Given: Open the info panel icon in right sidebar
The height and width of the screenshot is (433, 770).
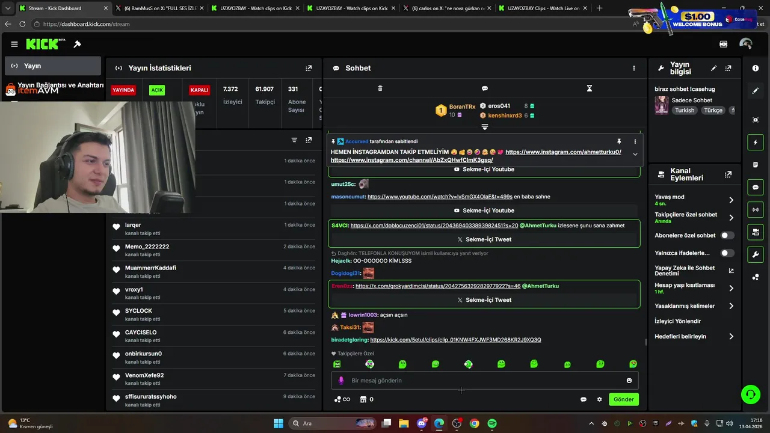Looking at the screenshot, I should point(756,69).
